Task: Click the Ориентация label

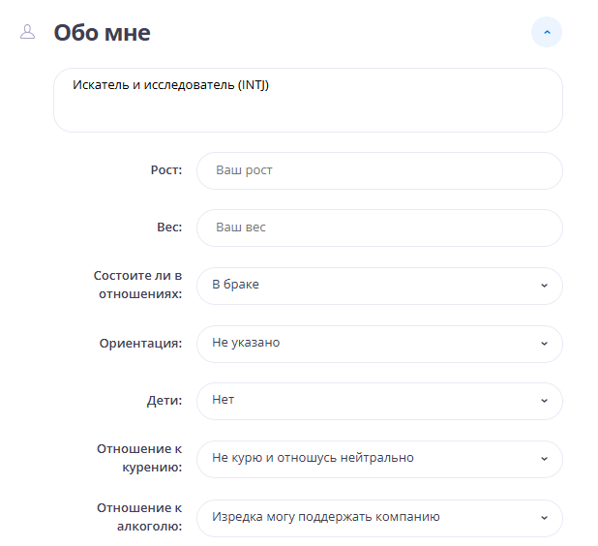Action: click(x=140, y=343)
